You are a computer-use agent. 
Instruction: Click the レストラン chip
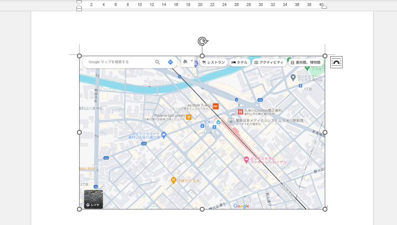point(214,63)
